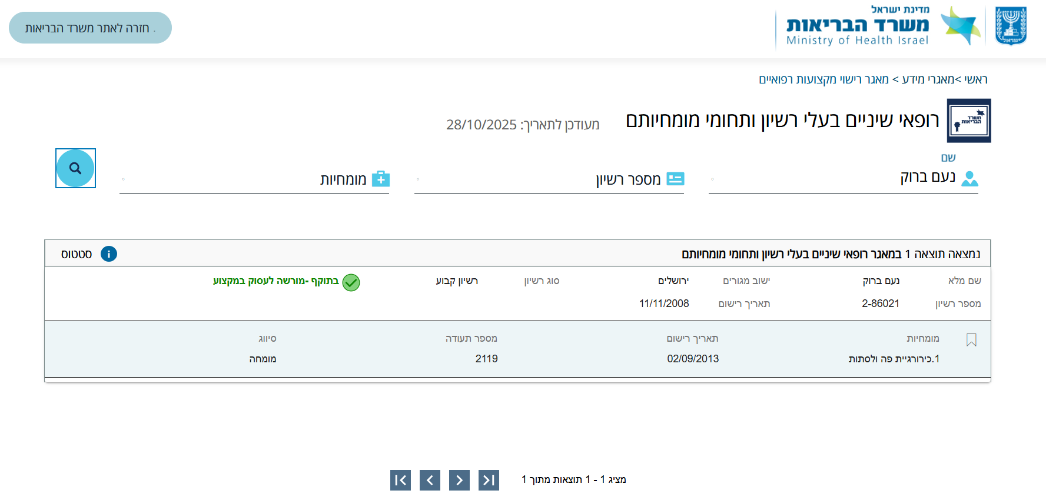
Task: Click the status info (i) icon
Action: tap(108, 253)
